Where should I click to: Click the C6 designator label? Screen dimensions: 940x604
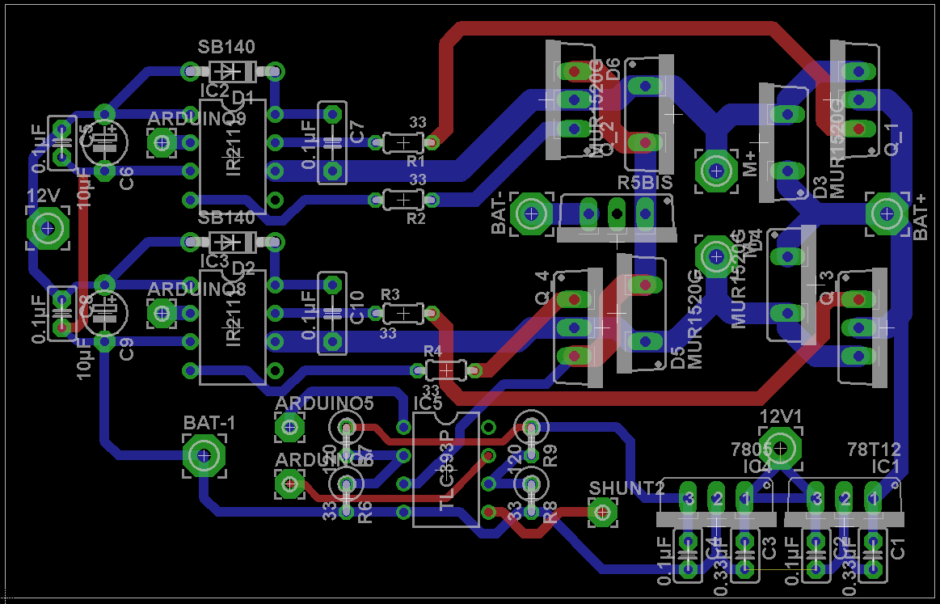coord(127,179)
